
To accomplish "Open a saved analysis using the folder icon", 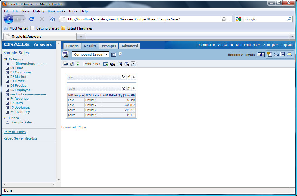I will 276,54.
